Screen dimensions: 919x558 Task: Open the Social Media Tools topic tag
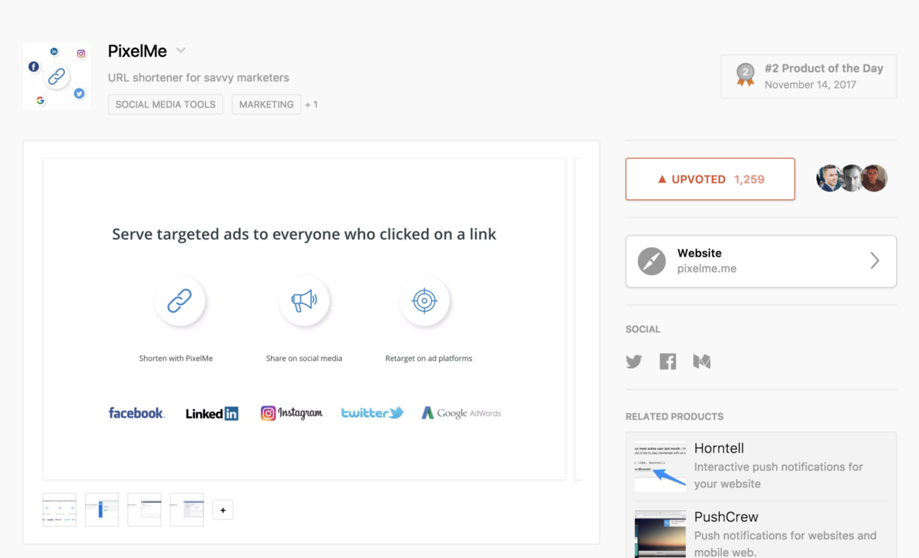pyautogui.click(x=165, y=104)
